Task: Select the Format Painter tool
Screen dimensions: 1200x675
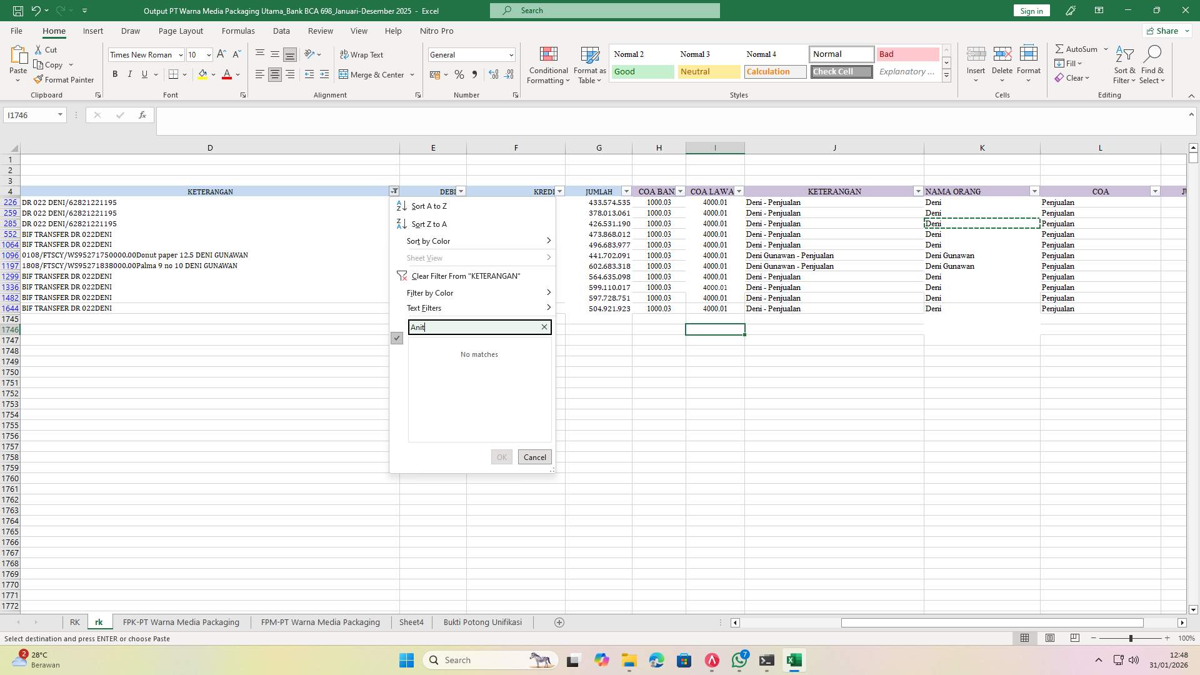Action: click(x=64, y=79)
